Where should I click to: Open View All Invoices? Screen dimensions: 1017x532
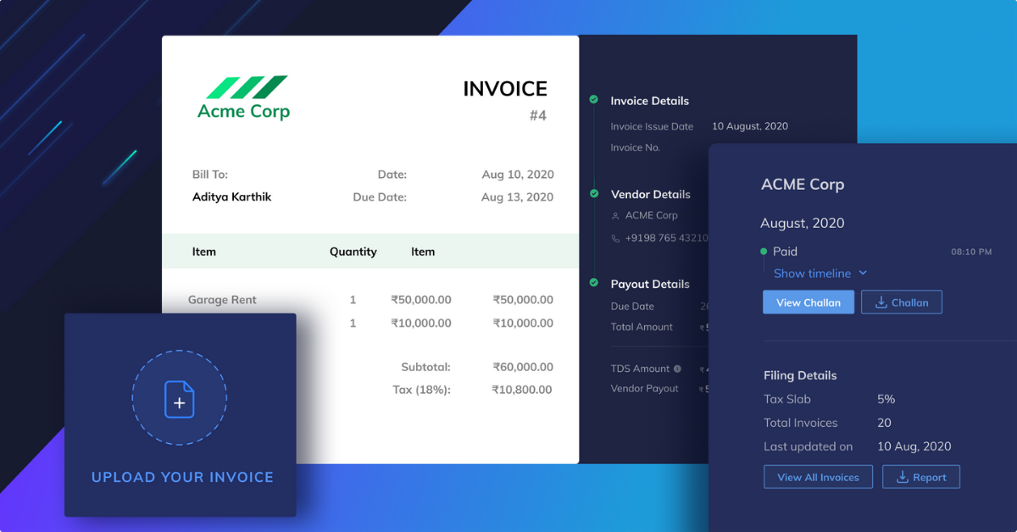818,477
